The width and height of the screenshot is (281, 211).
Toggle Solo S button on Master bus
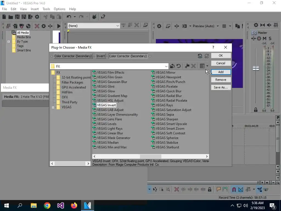pos(270,38)
